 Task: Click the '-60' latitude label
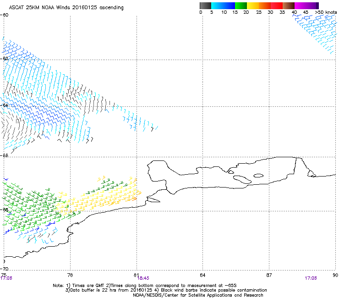pos(4,15)
